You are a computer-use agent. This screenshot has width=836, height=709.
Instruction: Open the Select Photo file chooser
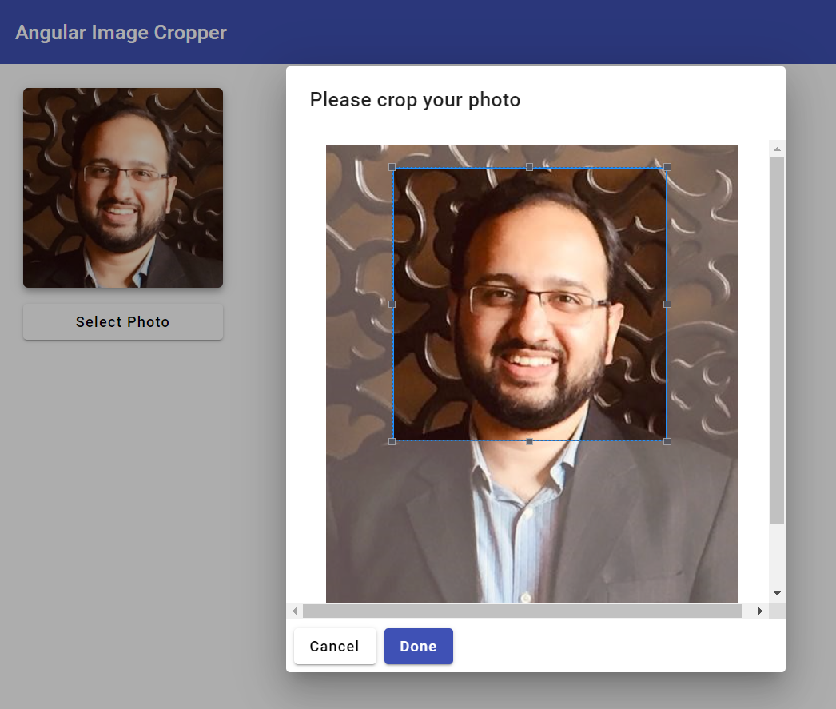[123, 322]
